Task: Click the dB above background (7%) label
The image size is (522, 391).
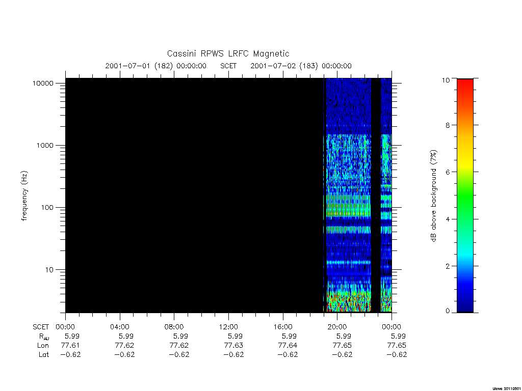Action: pyautogui.click(x=433, y=196)
